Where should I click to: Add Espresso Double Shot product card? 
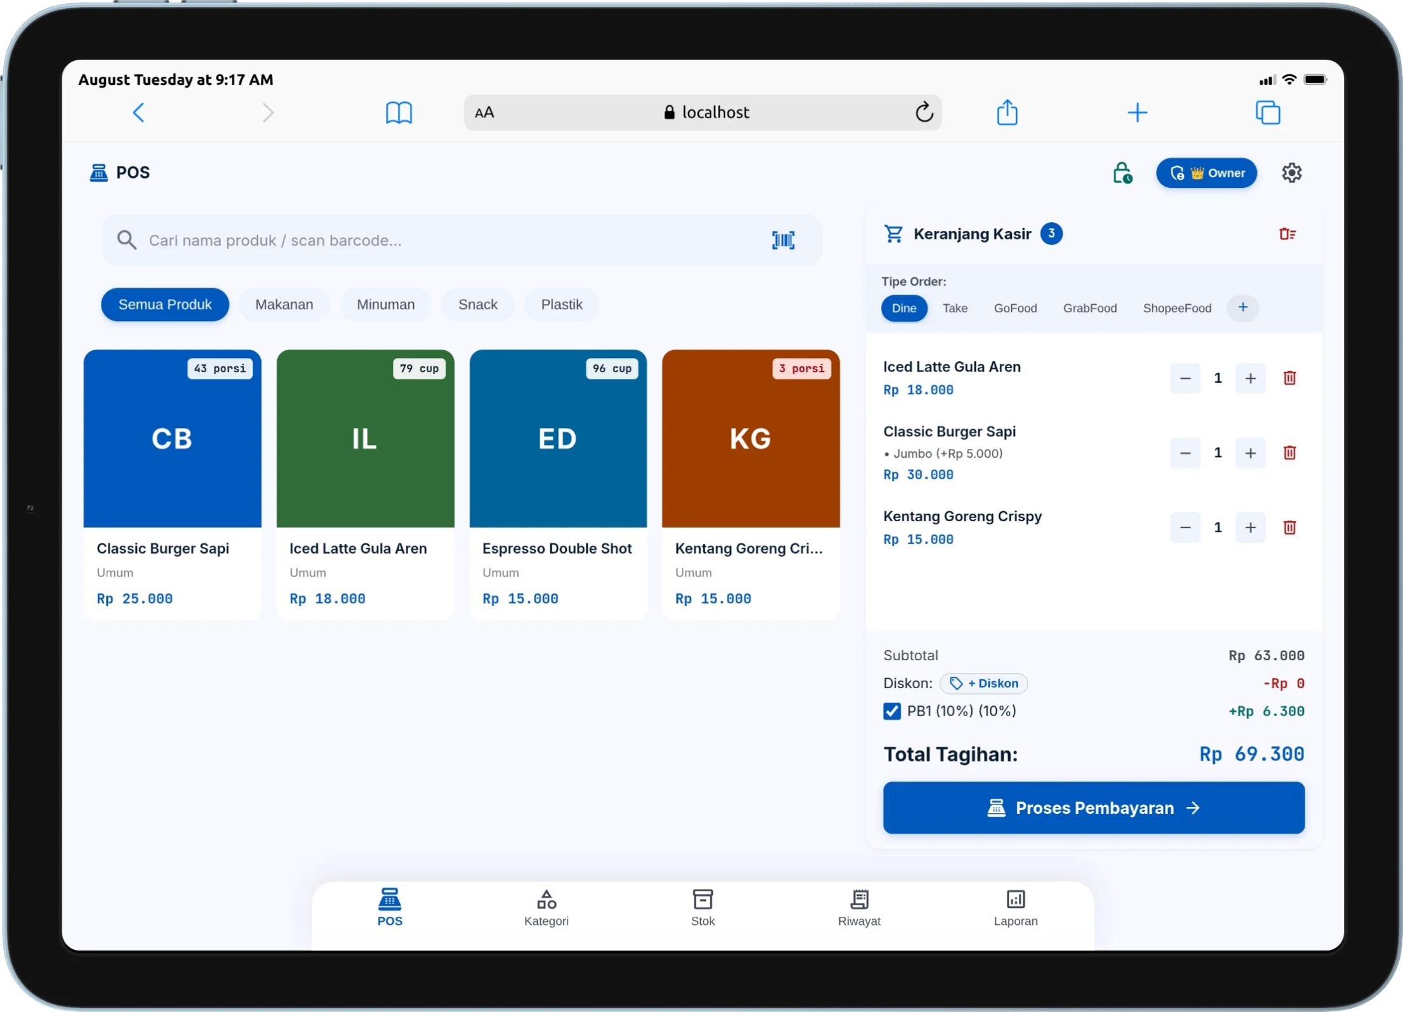(557, 484)
